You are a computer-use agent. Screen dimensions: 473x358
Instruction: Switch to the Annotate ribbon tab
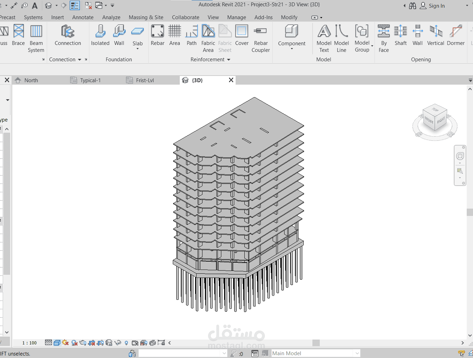pyautogui.click(x=83, y=17)
